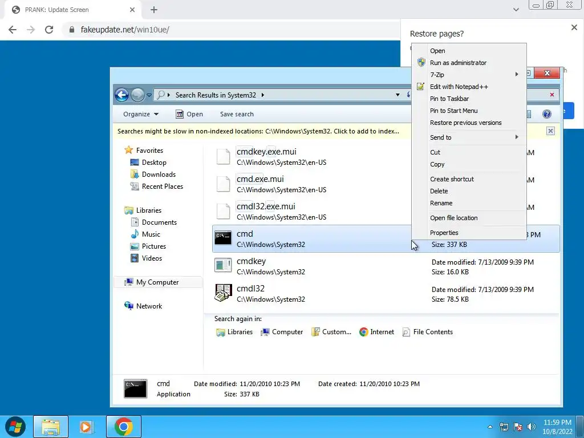Open the address bar history dropdown arrow
The image size is (584, 438).
[x=398, y=95]
